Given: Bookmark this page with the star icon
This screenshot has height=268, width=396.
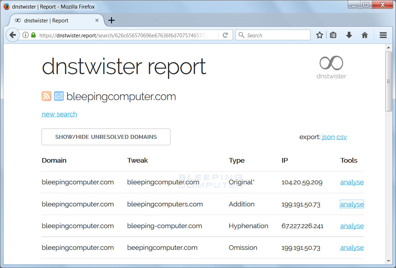Looking at the screenshot, I should (320, 35).
